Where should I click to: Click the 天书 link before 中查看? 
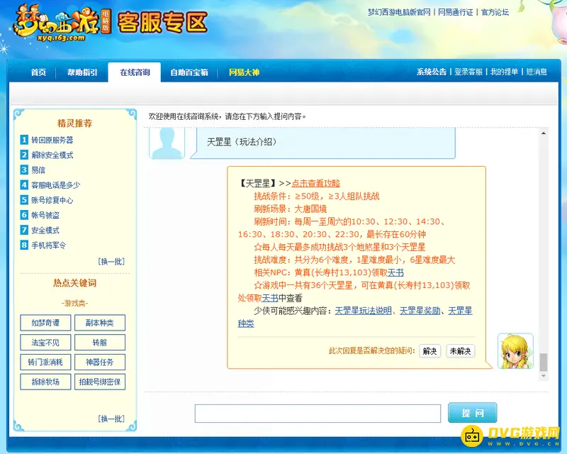tap(270, 298)
